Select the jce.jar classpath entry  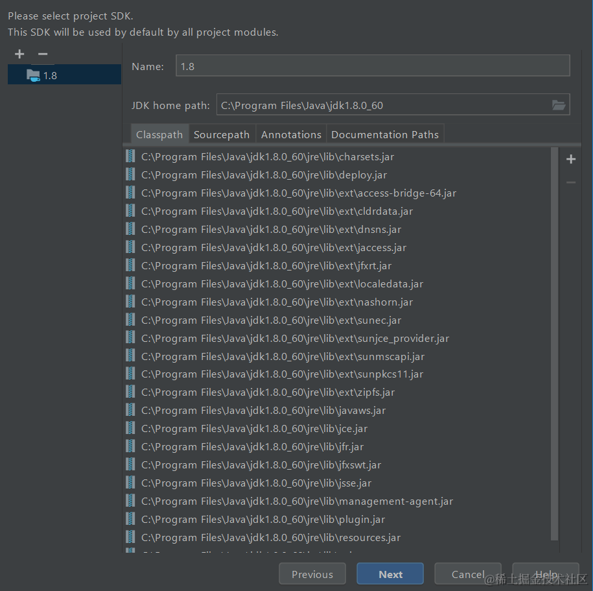(336, 429)
